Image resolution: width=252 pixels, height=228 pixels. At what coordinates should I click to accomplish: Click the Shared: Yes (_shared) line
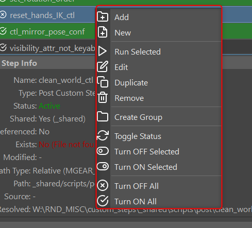click(x=47, y=119)
